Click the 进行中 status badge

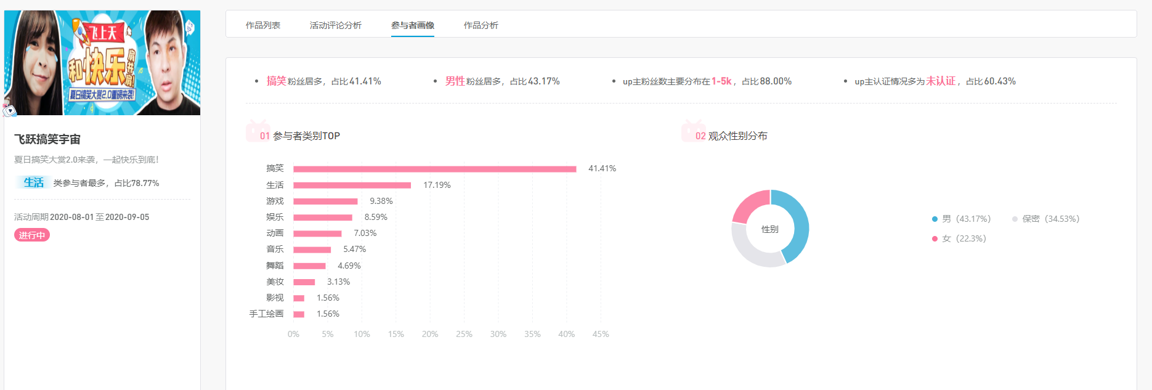click(32, 235)
